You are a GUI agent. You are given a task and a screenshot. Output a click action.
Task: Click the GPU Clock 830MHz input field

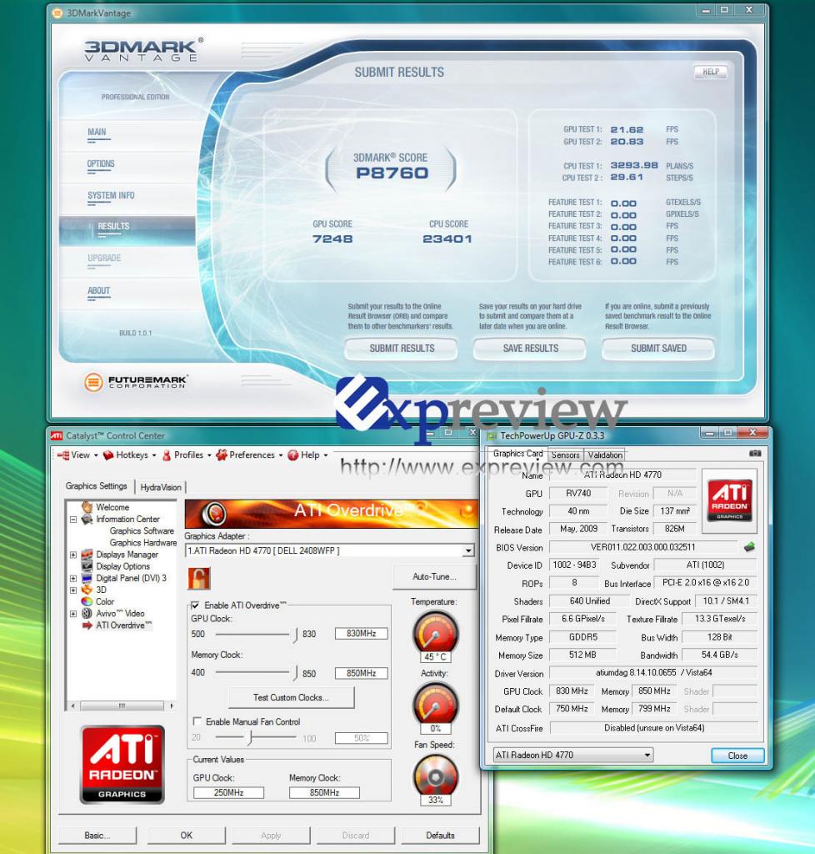(x=362, y=634)
